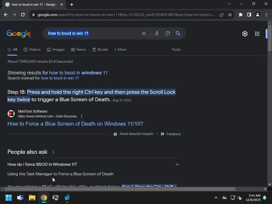The height and width of the screenshot is (204, 272).
Task: Submit search with the magnifier icon
Action: coord(178,33)
